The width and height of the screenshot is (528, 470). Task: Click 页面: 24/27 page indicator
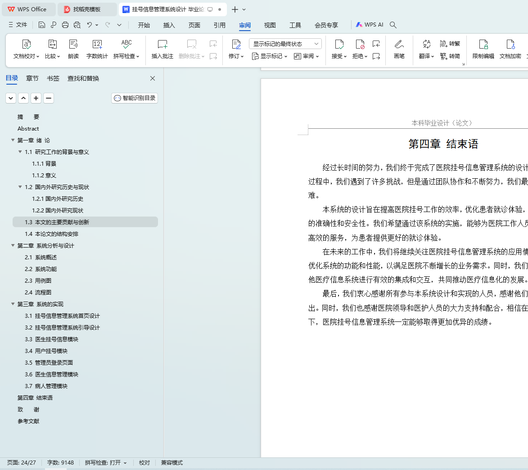tap(21, 463)
